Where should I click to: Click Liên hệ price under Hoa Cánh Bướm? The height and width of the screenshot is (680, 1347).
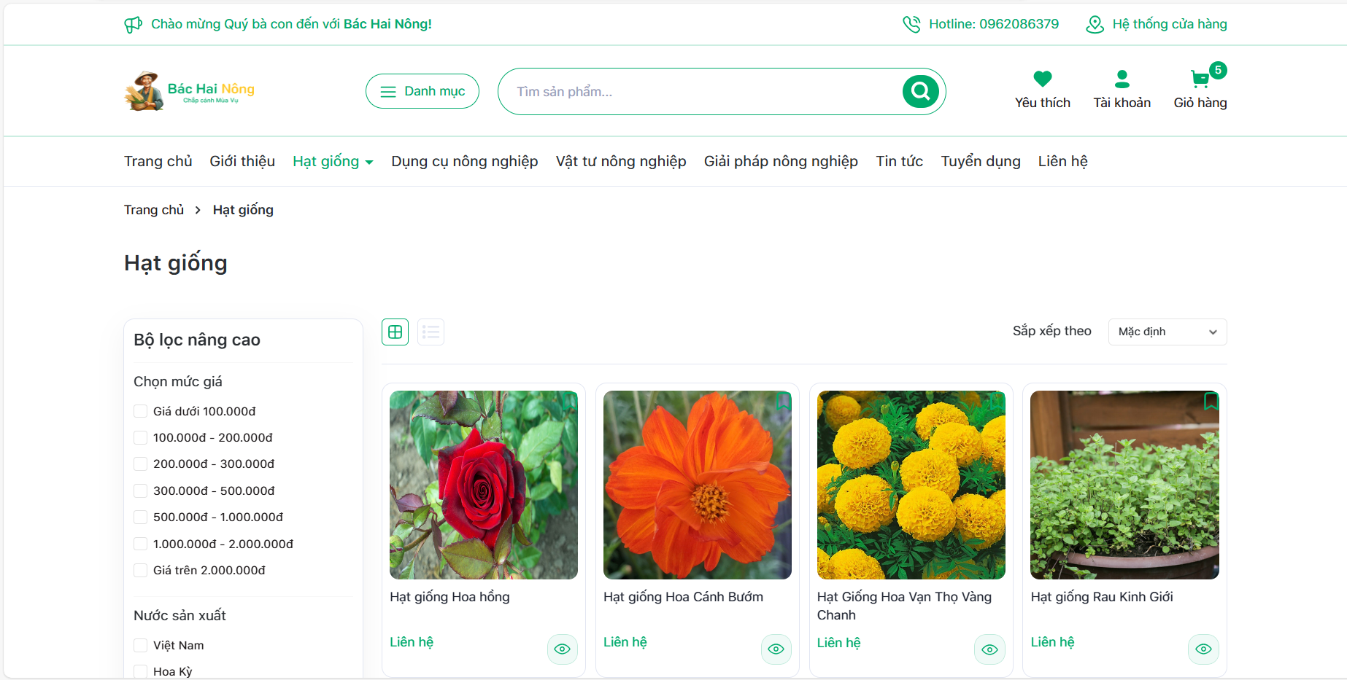[x=625, y=642]
